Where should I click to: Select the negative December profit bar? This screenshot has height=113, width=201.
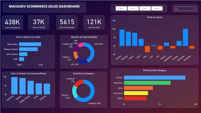[192, 47]
